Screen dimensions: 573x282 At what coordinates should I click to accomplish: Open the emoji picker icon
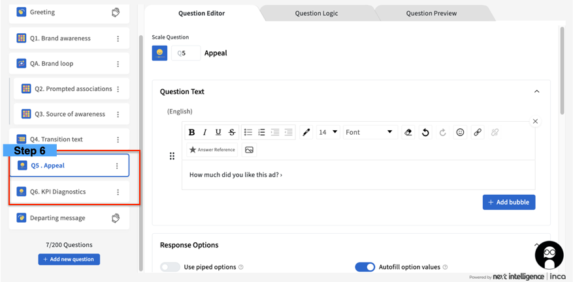tap(460, 132)
